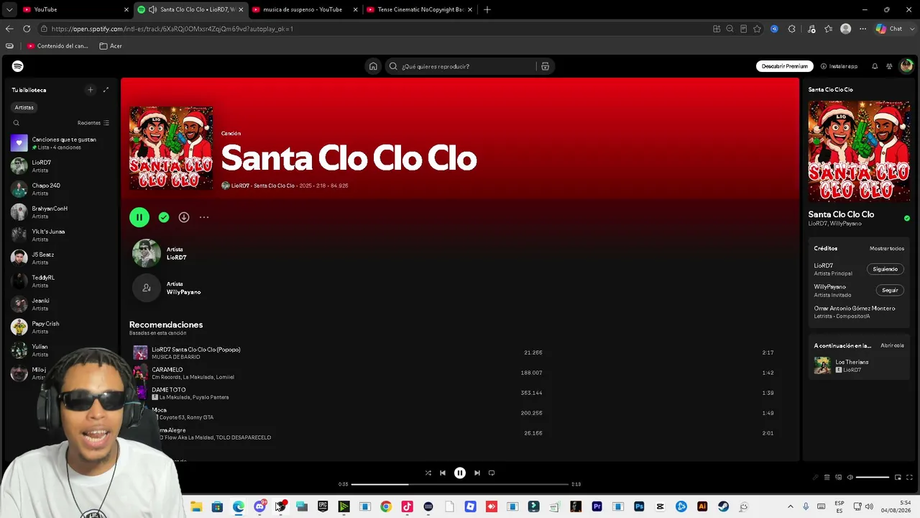Open the mini player icon
Image resolution: width=920 pixels, height=518 pixels.
coord(898,477)
